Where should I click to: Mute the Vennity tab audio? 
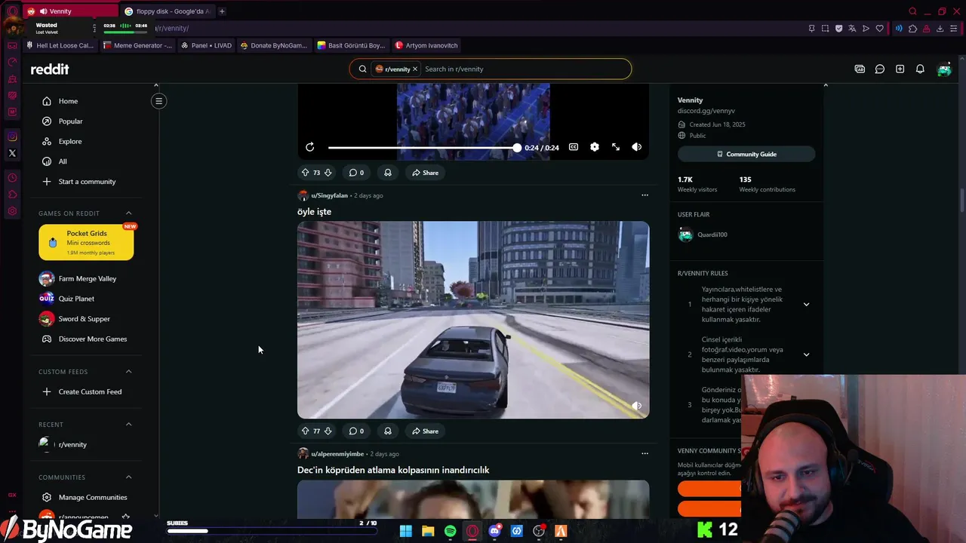tap(43, 11)
